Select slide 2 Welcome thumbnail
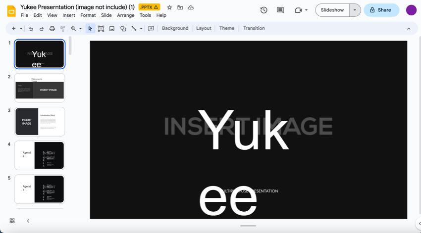This screenshot has height=233, width=421. [x=40, y=88]
